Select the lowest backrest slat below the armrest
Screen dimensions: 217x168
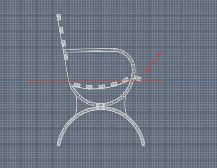coord(66,56)
